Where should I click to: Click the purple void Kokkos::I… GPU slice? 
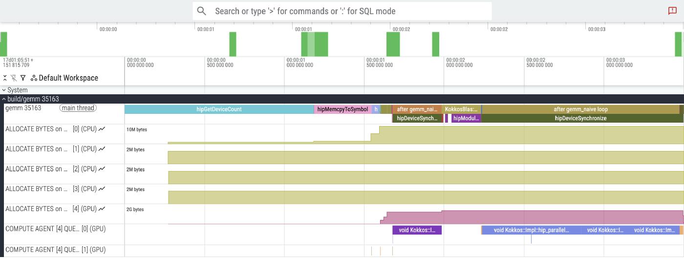pos(417,230)
